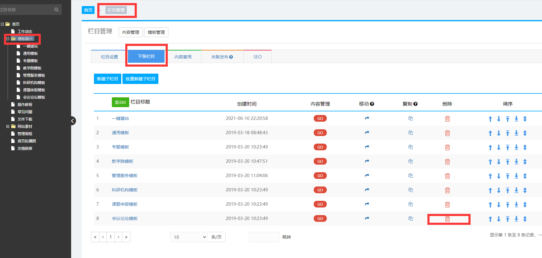Open the 10 条/页 page size dropdown
This screenshot has width=542, height=258.
(x=189, y=237)
